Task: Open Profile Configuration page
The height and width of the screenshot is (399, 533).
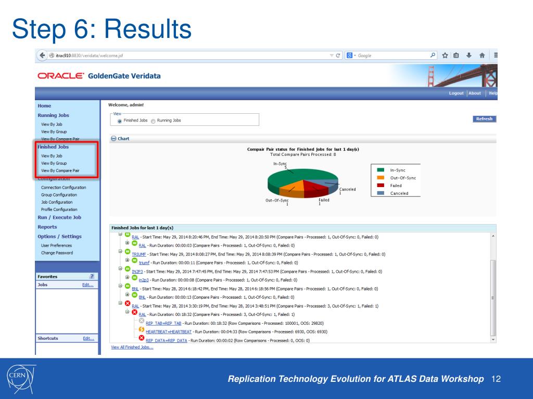Action: [x=59, y=210]
